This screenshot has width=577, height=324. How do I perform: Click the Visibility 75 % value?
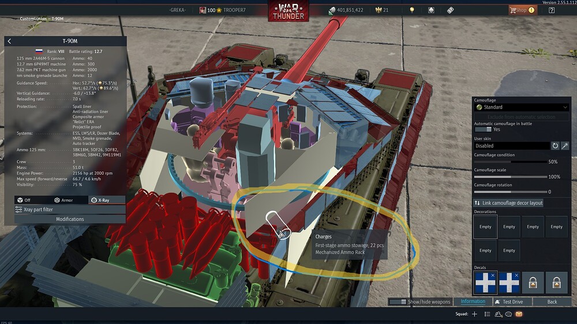[x=77, y=185]
